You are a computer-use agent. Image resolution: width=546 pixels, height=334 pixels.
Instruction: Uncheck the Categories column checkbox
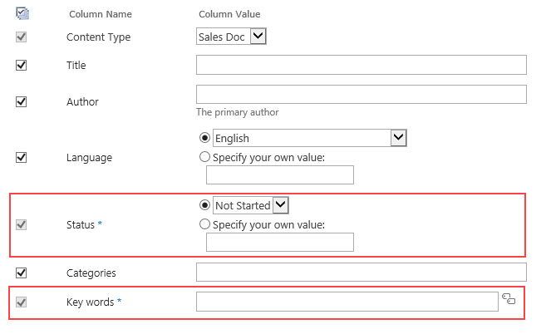[x=22, y=273]
